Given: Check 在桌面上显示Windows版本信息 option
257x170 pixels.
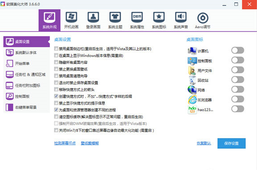Looking at the screenshot, I should click(x=56, y=55).
